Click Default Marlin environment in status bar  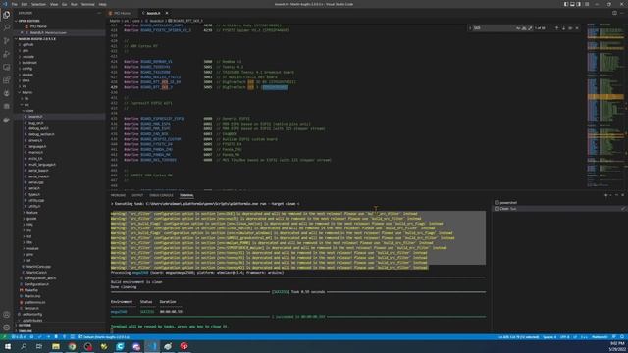pos(104,337)
